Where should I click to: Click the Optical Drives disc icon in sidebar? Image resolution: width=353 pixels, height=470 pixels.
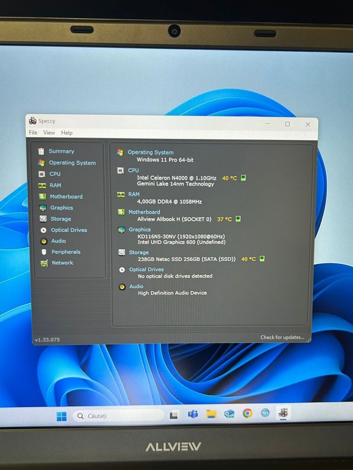pyautogui.click(x=44, y=230)
